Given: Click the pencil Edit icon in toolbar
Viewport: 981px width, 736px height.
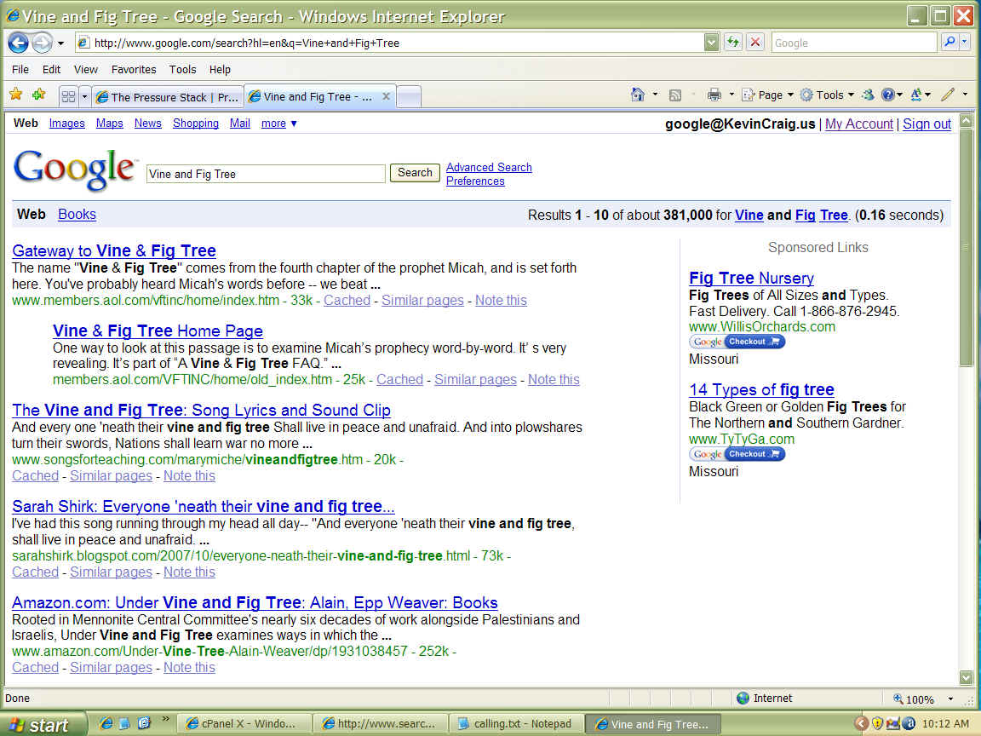Looking at the screenshot, I should point(948,95).
